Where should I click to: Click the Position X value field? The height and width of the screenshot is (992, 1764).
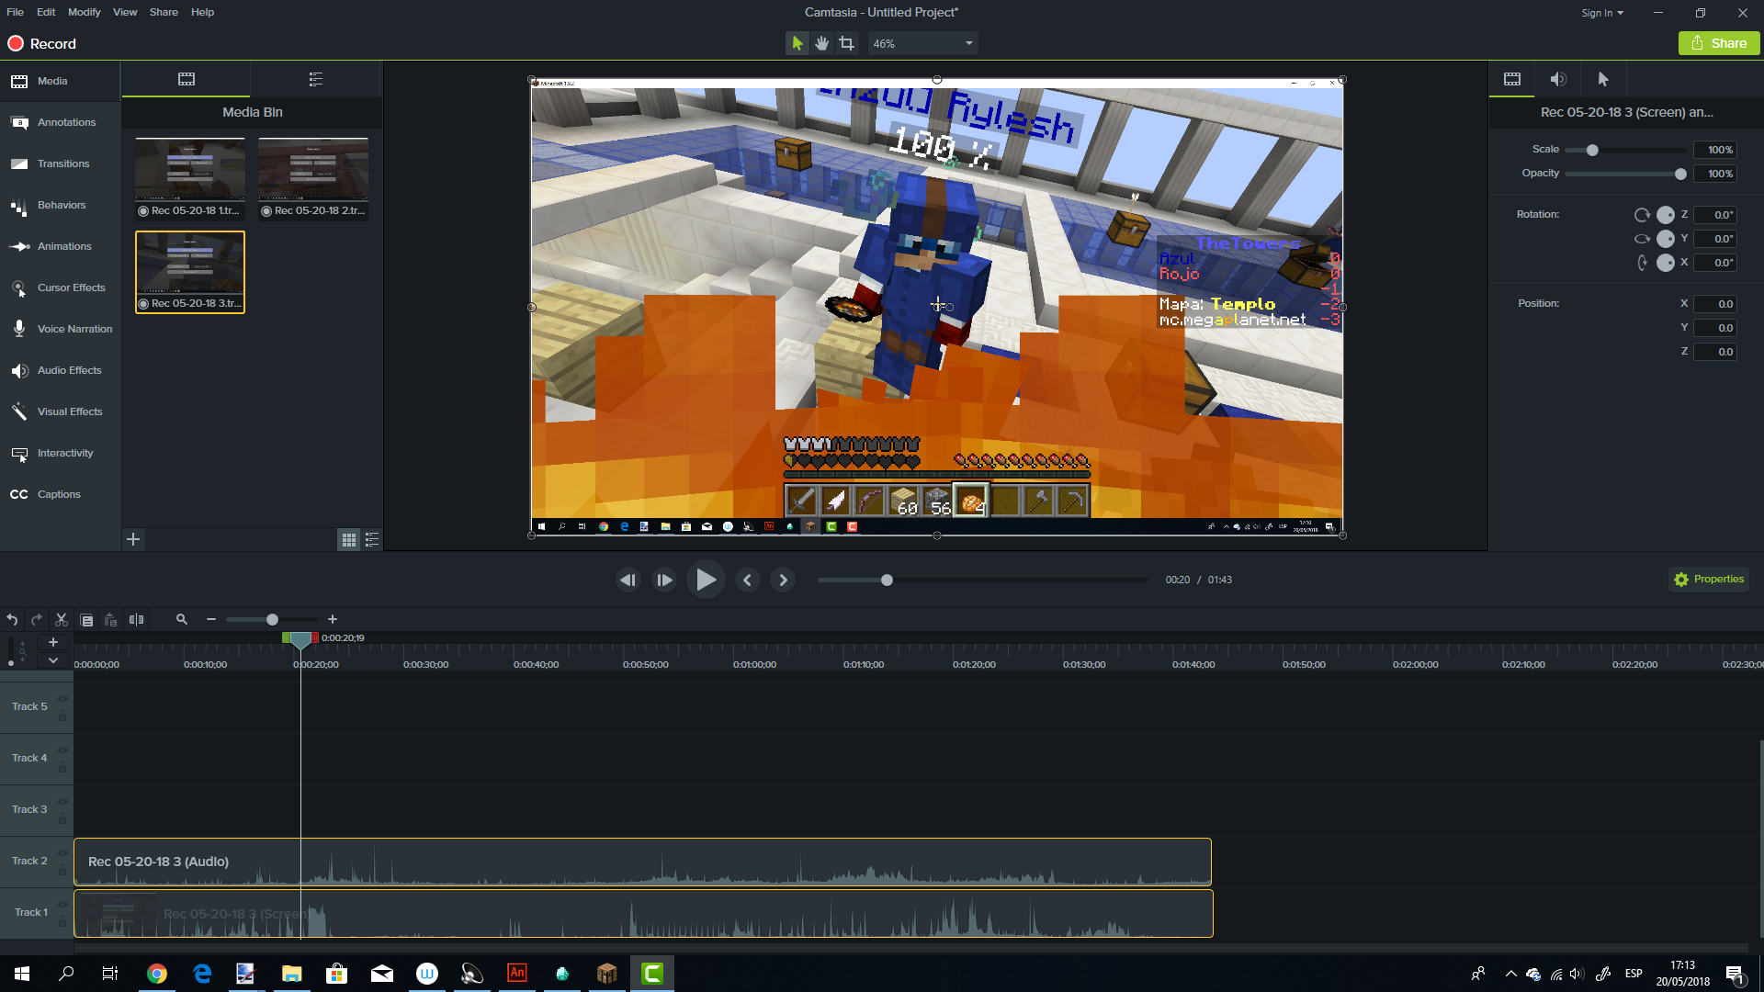tap(1714, 304)
